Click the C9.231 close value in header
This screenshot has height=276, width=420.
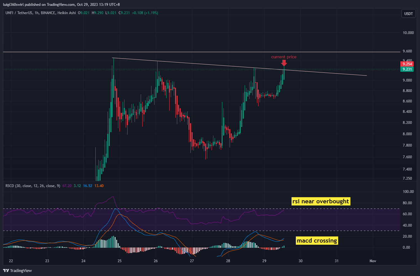click(124, 13)
